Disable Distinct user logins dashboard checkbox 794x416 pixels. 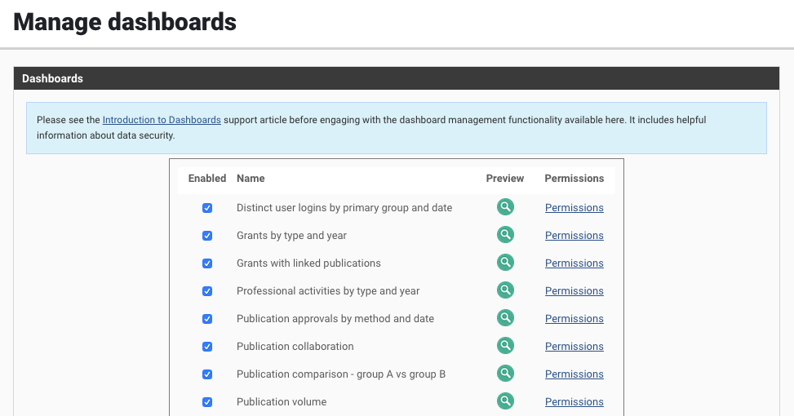[207, 208]
